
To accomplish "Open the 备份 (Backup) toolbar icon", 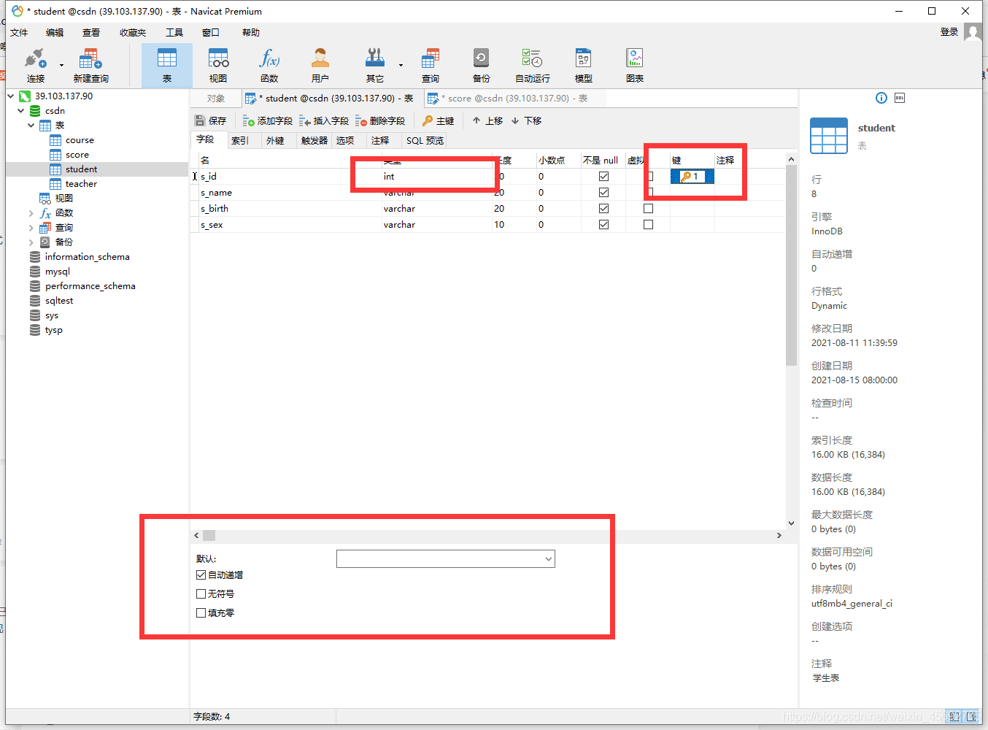I will click(x=481, y=65).
